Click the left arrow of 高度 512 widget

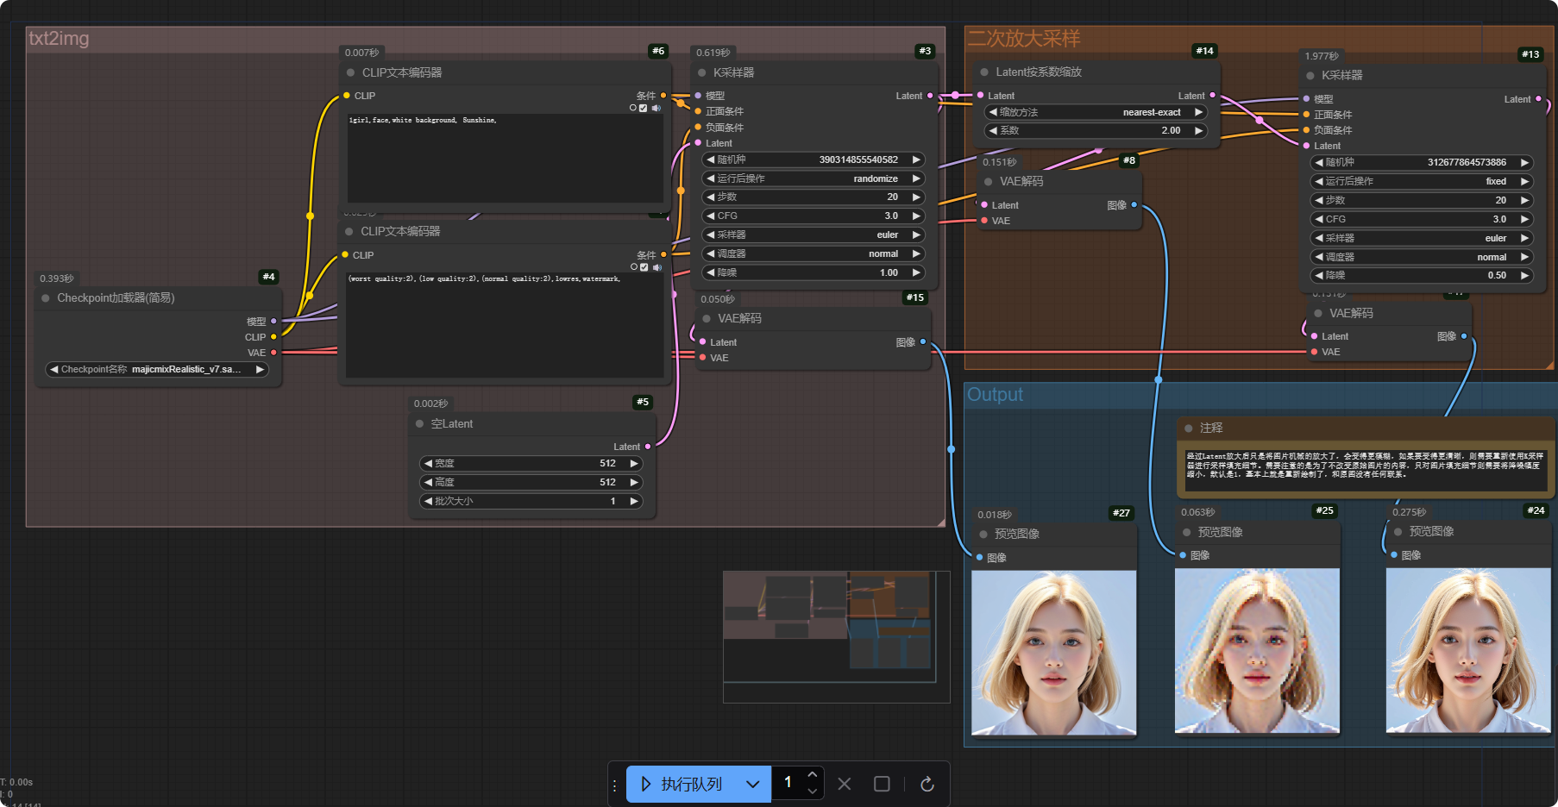[428, 482]
